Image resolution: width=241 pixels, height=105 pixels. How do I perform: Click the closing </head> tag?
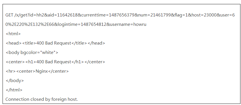96,43
